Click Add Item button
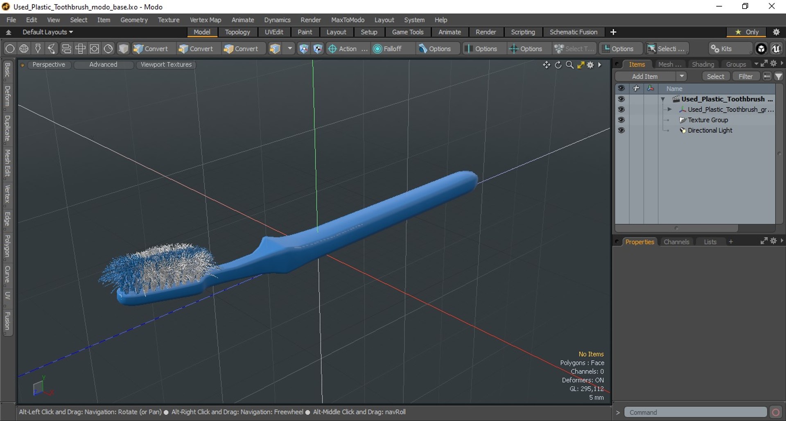 pos(645,77)
